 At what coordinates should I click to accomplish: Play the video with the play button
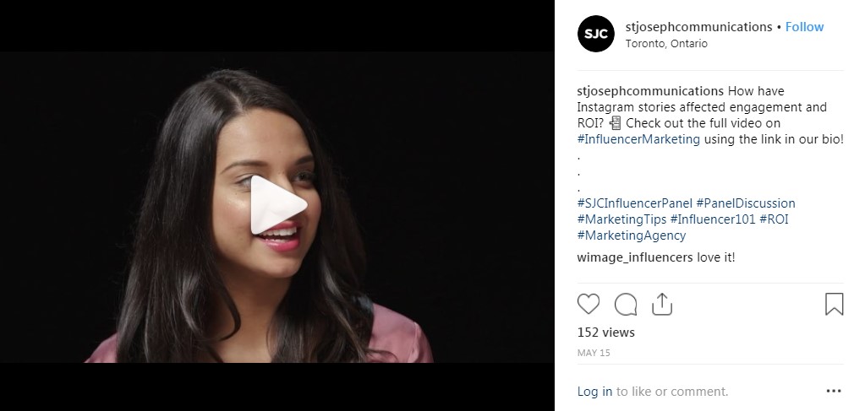coord(277,205)
